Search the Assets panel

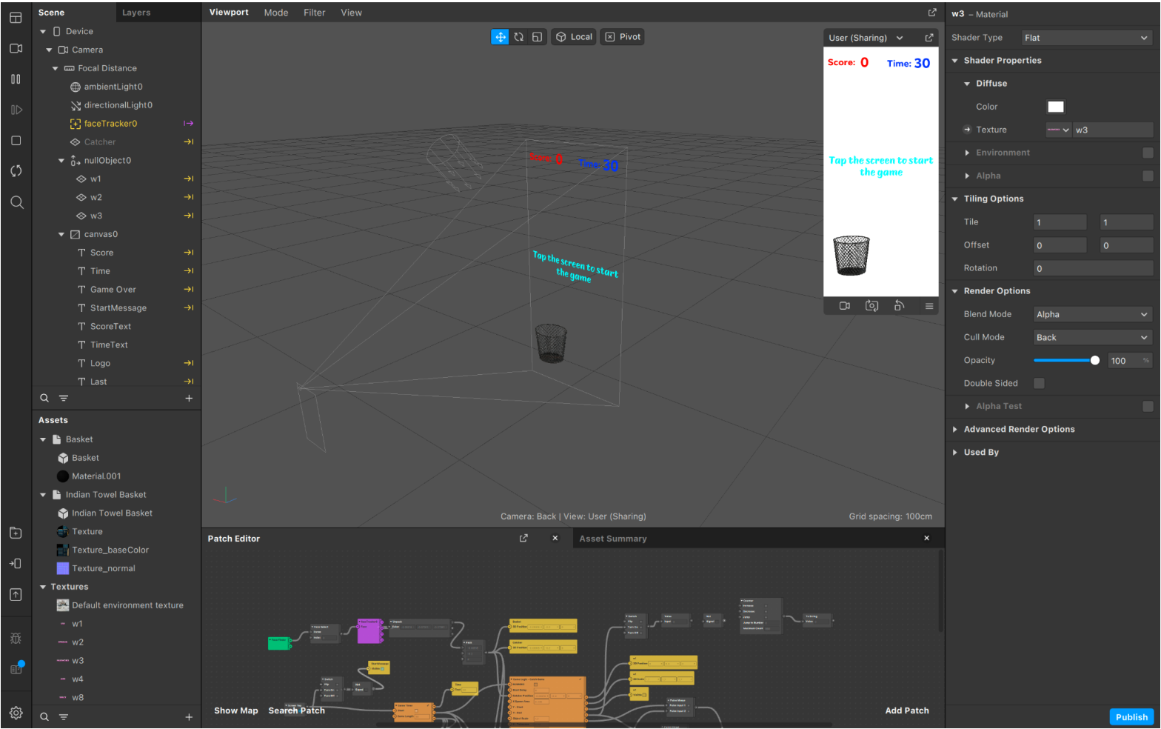(44, 717)
